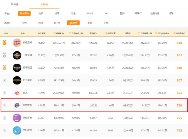The height and width of the screenshot is (139, 188).
Task: Filter by the 快手 platform
Action: pos(41,13)
